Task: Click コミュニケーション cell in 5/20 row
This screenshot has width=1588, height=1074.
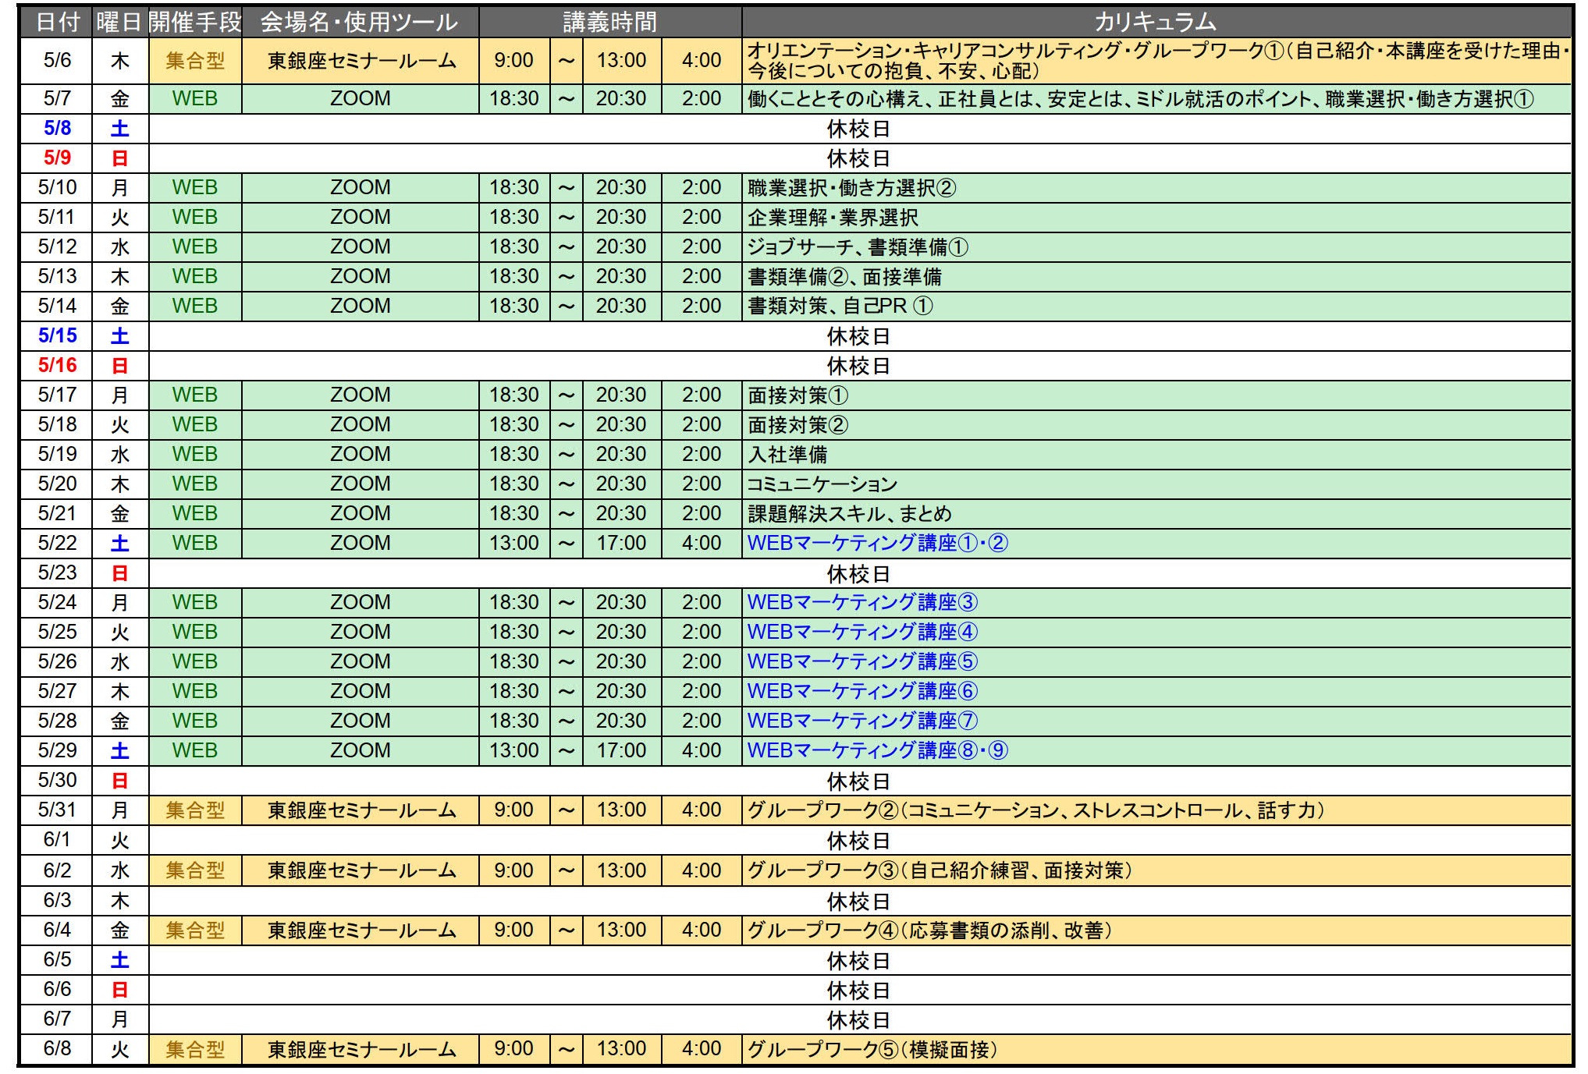Action: [1156, 484]
